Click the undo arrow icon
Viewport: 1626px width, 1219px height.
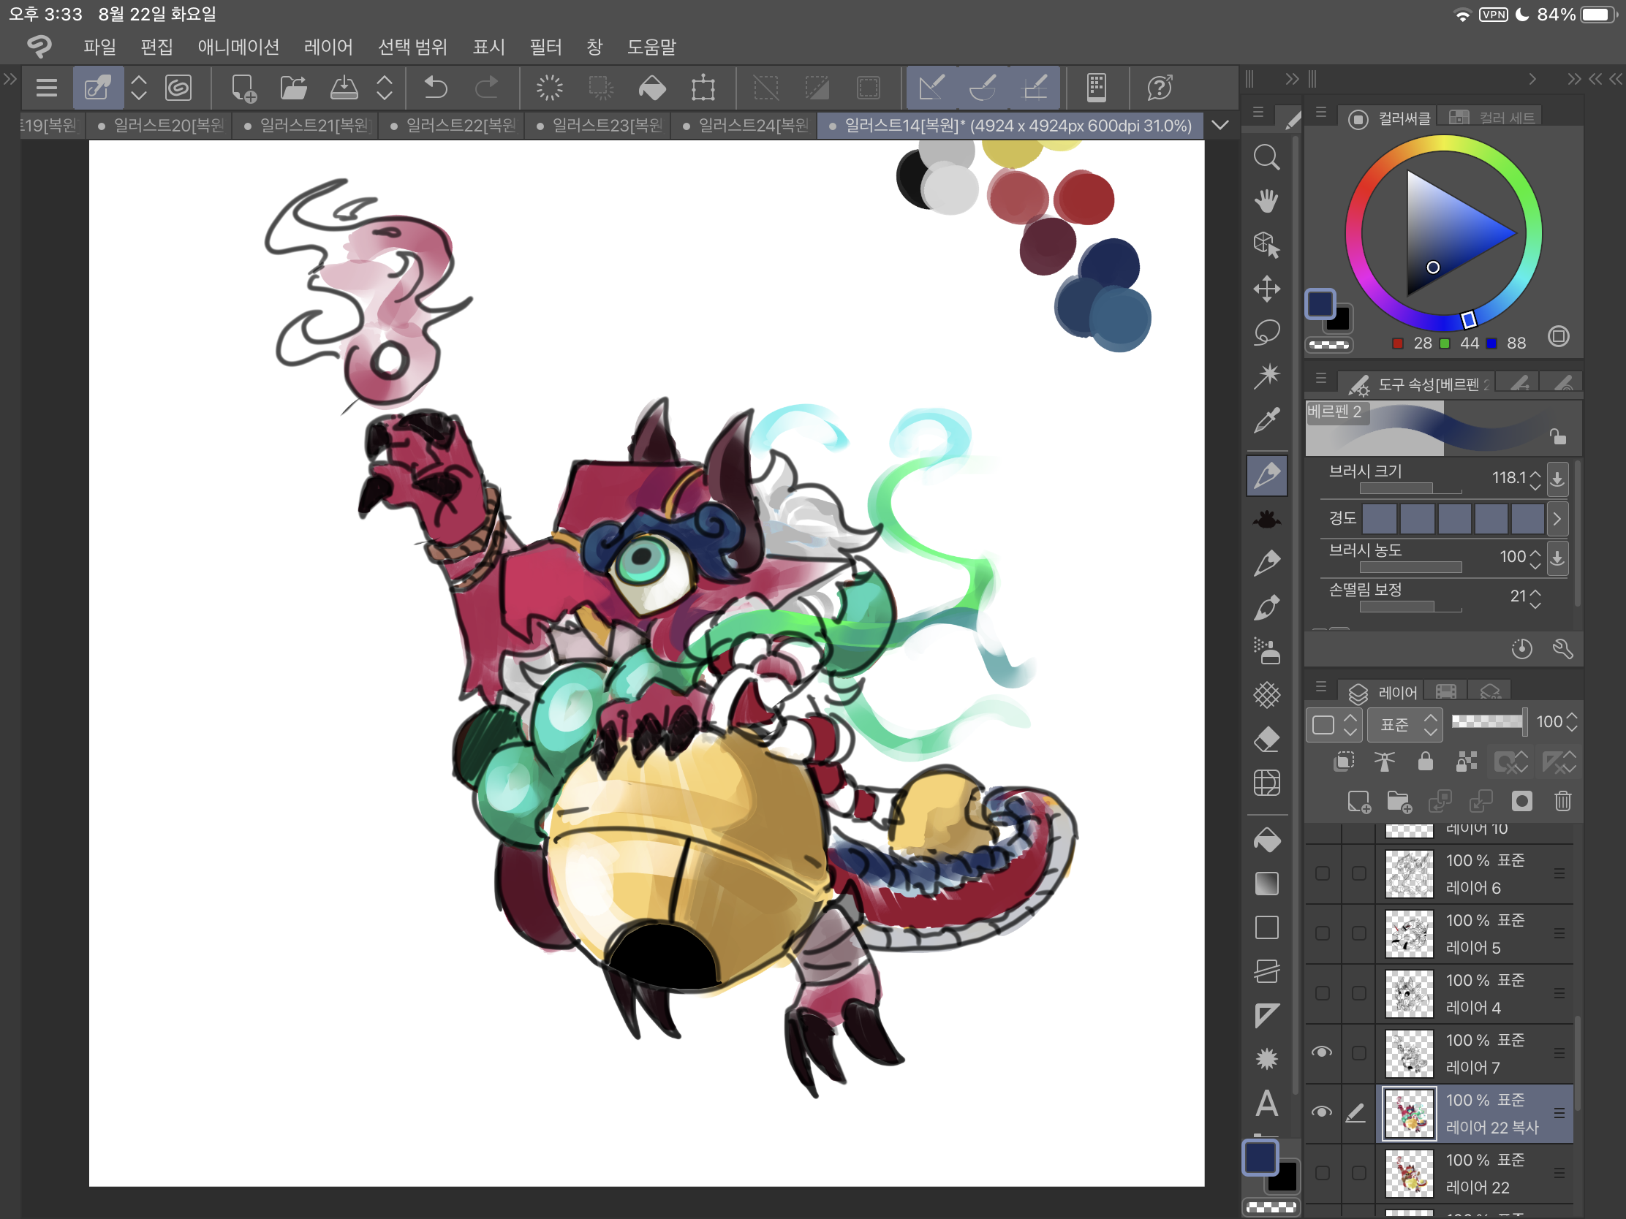tap(436, 88)
